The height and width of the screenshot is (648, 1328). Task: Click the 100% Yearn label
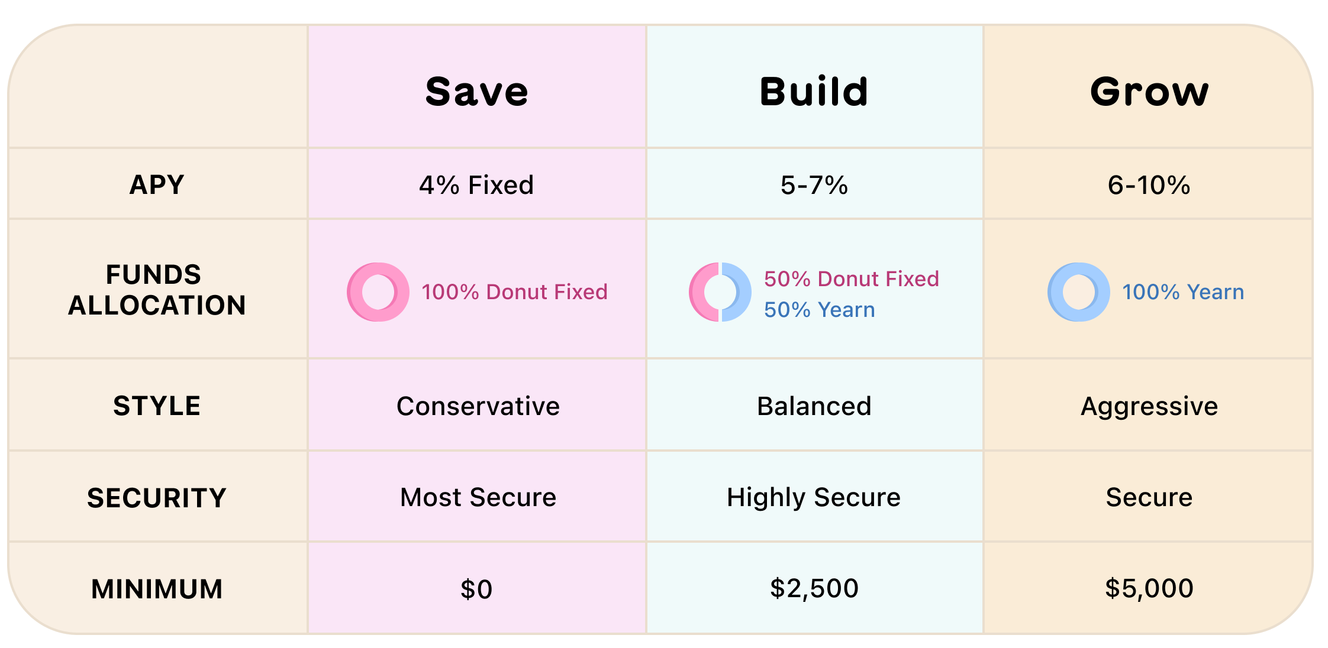(x=1184, y=292)
